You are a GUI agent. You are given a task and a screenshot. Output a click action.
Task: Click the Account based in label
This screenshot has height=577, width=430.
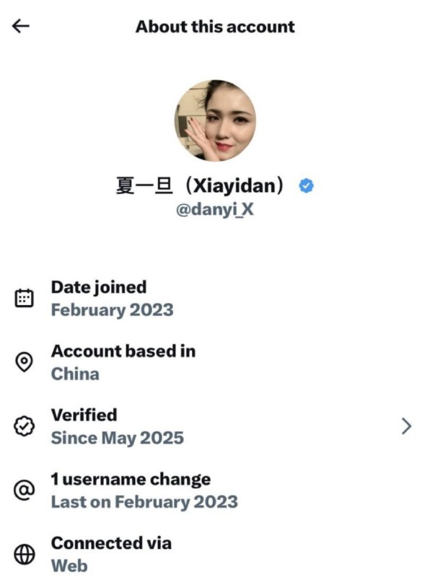pos(123,351)
